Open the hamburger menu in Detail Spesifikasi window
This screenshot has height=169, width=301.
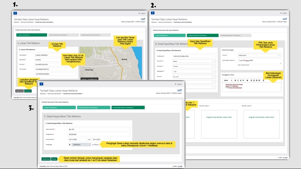(153, 13)
